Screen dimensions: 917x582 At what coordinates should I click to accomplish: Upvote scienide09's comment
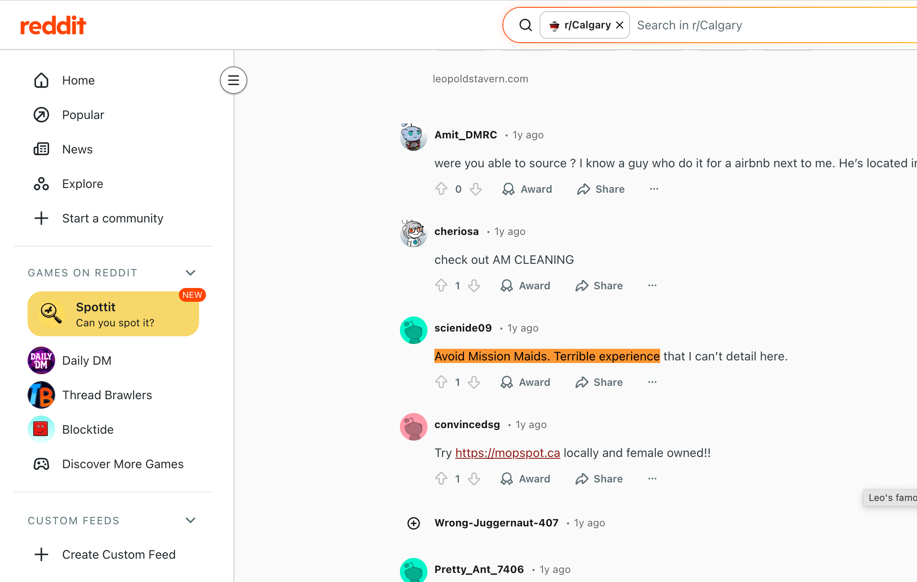(x=441, y=382)
